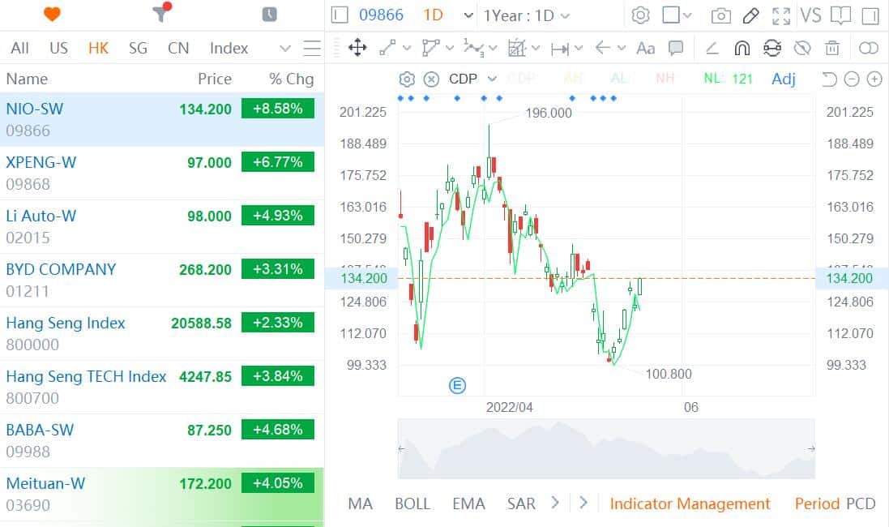Hide all drawings with the eye-off icon

(x=802, y=48)
